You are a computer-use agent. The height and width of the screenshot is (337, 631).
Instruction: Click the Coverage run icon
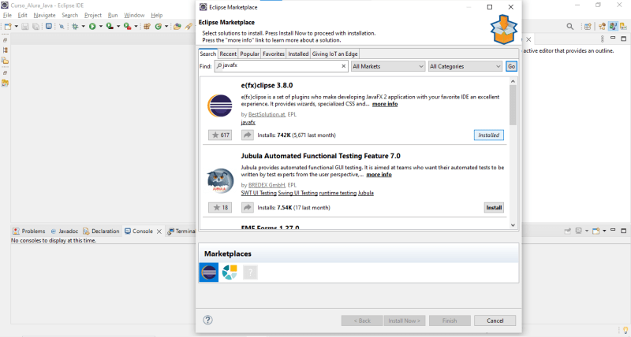(x=110, y=27)
